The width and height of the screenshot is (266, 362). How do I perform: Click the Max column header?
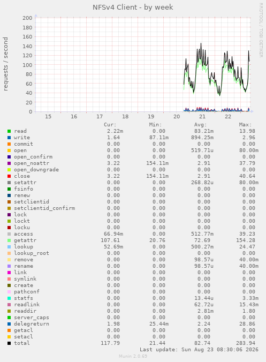pos(245,125)
